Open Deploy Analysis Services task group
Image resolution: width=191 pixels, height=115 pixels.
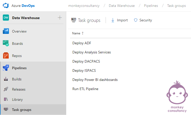coord(92,52)
